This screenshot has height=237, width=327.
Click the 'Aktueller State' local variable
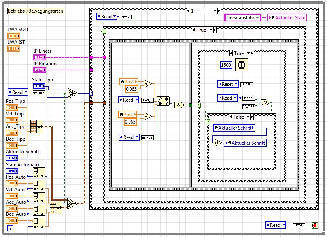287,17
